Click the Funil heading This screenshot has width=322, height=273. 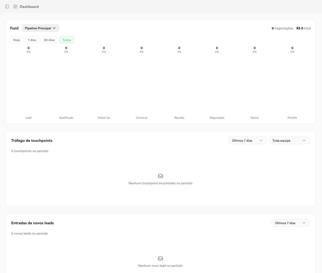[14, 28]
